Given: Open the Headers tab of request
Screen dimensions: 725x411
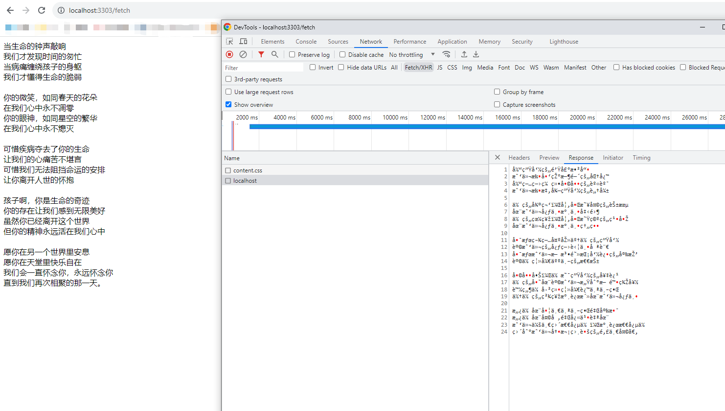Looking at the screenshot, I should click(519, 158).
